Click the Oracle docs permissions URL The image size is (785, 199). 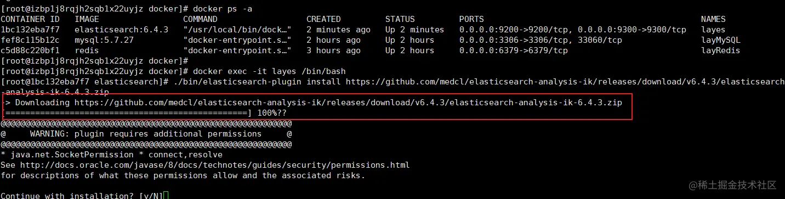click(x=214, y=165)
